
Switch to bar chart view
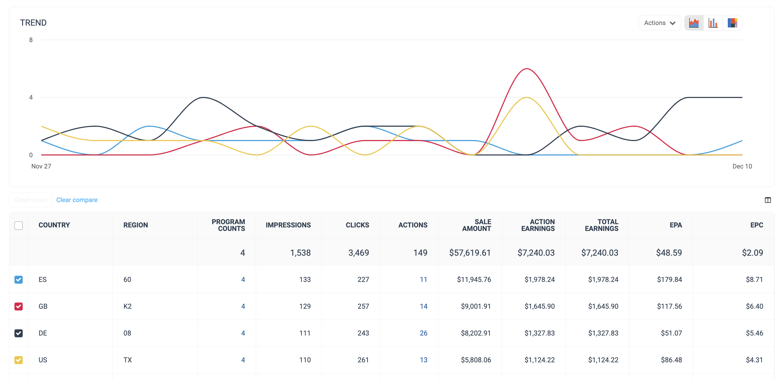tap(713, 23)
